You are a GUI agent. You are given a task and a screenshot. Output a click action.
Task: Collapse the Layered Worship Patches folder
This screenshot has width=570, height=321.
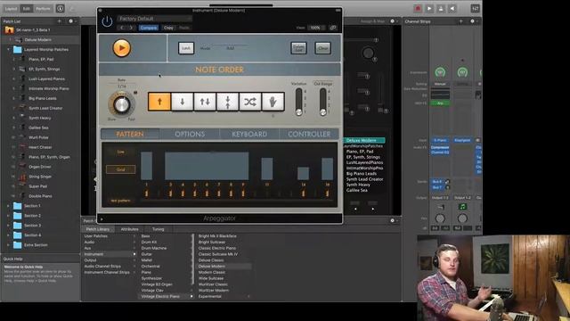8,50
